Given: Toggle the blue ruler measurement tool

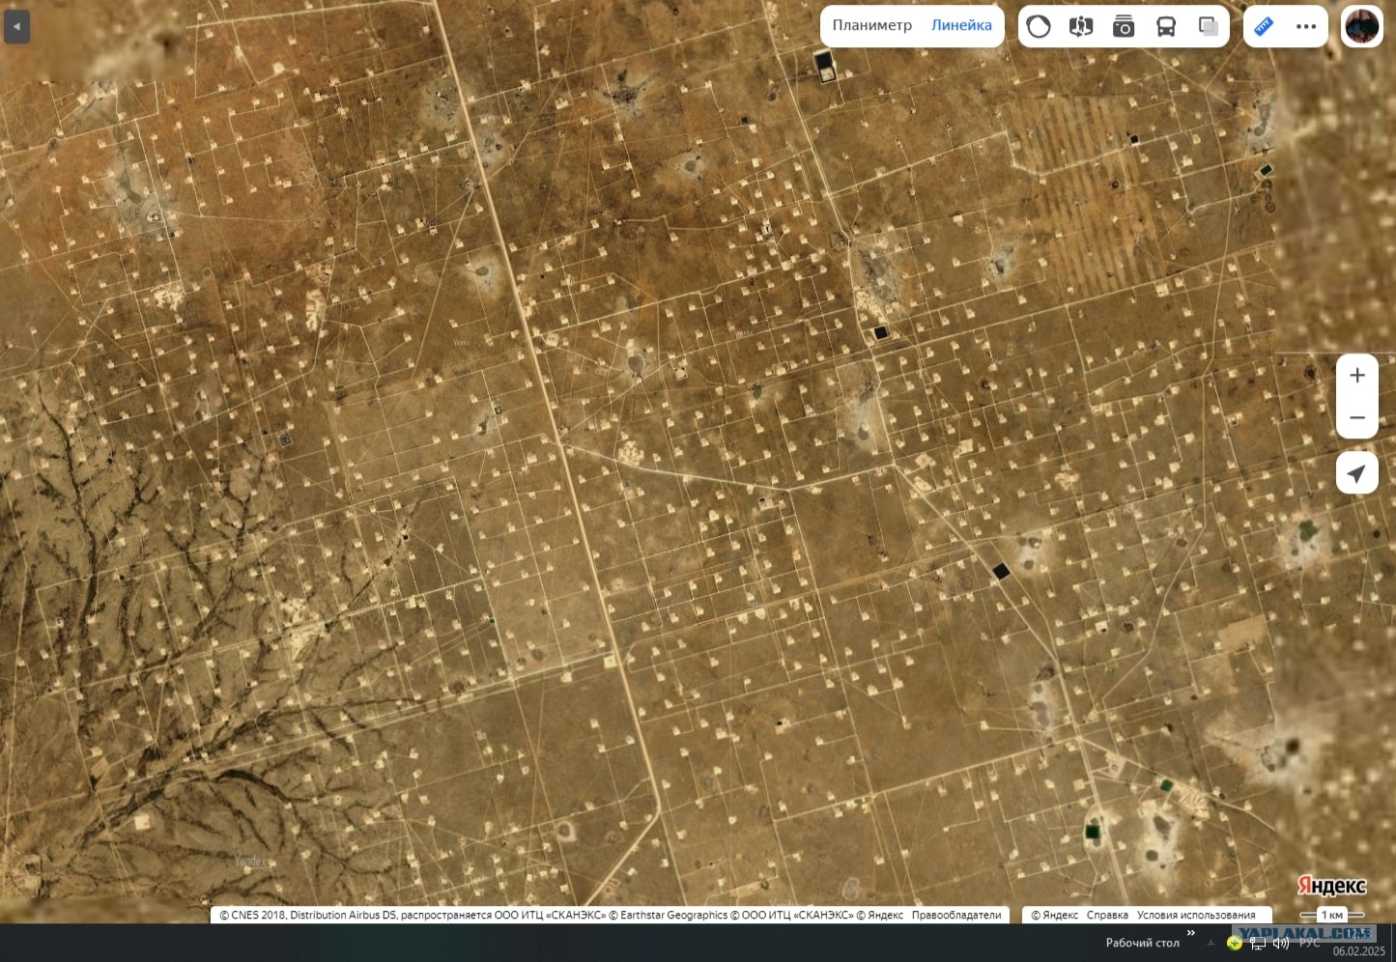Looking at the screenshot, I should [x=1264, y=26].
